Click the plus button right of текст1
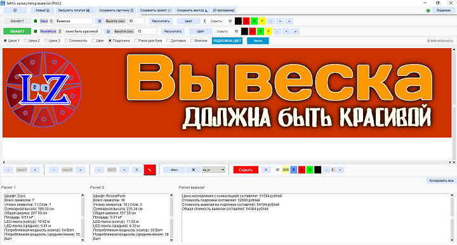457x245 pixels. tap(35, 170)
